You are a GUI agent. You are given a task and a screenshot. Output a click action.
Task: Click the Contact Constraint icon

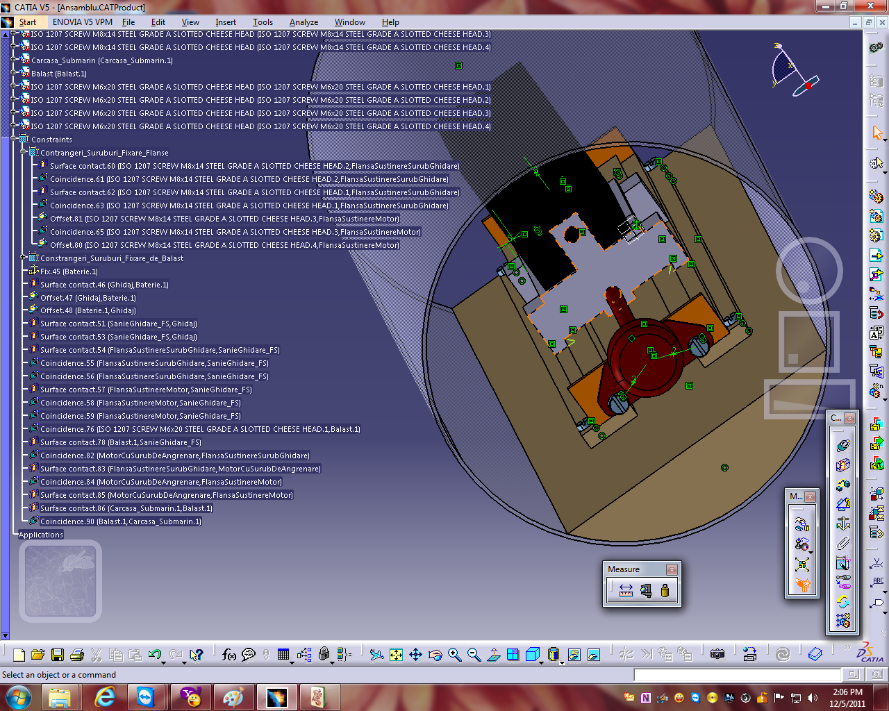click(x=843, y=465)
